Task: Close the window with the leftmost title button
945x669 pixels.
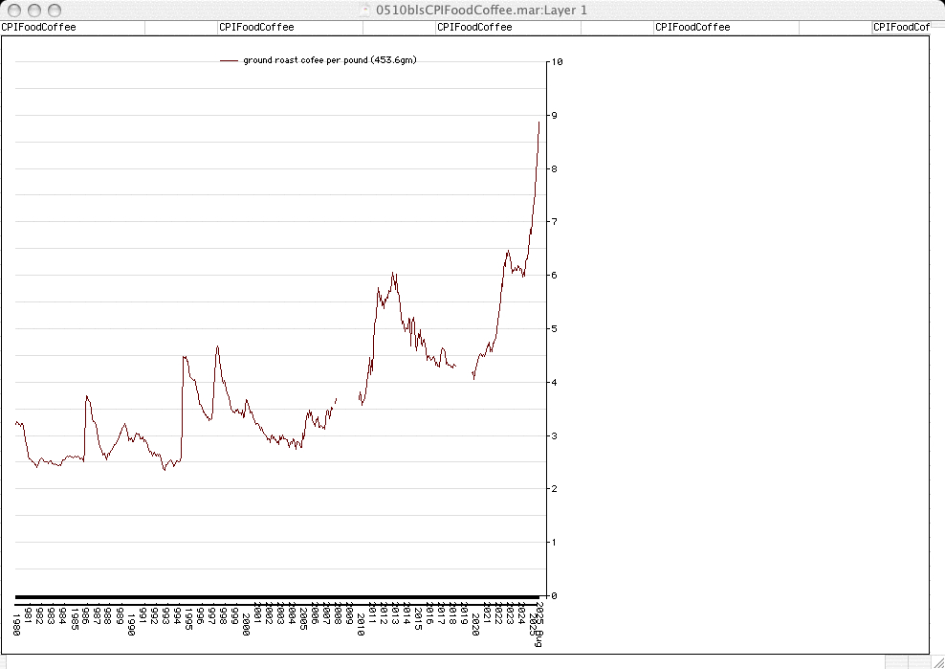Action: 11,10
